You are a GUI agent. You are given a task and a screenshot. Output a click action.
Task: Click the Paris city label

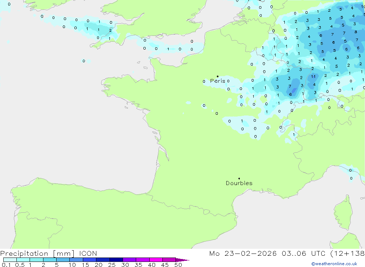tap(218, 81)
